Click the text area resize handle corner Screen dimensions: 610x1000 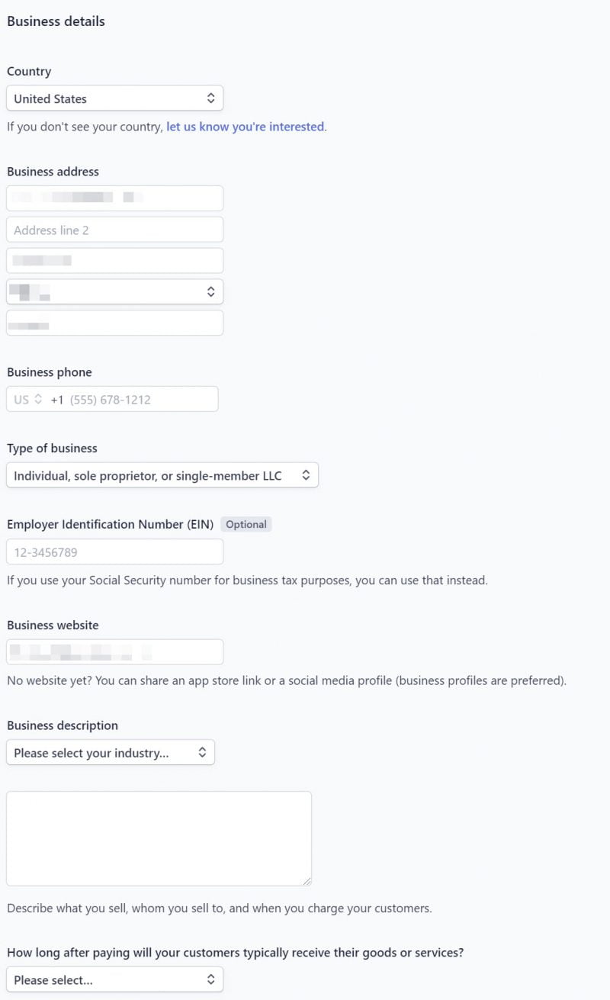(307, 881)
